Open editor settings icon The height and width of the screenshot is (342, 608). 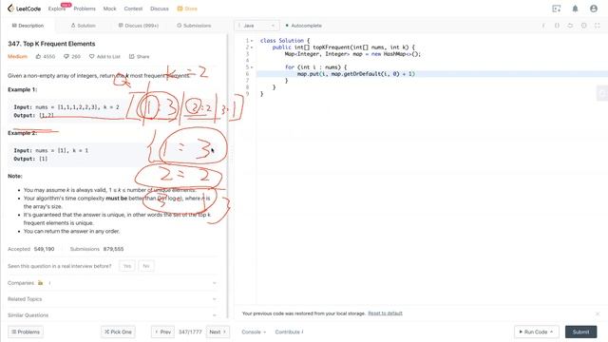point(583,26)
